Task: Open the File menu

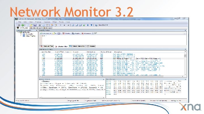Action: pyautogui.click(x=20, y=22)
